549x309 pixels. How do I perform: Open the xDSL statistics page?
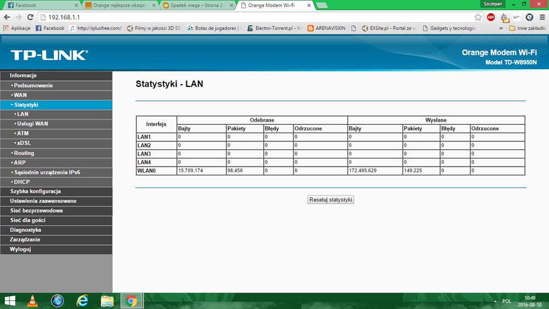[x=24, y=143]
